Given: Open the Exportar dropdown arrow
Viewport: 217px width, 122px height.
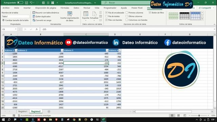Looking at the screenshot, I should click(x=86, y=21).
